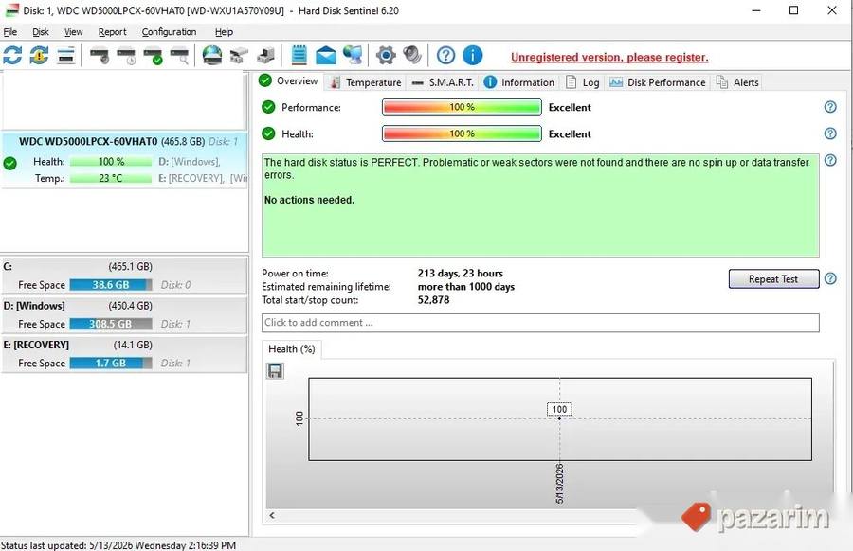Switch to the Log tab

(583, 82)
